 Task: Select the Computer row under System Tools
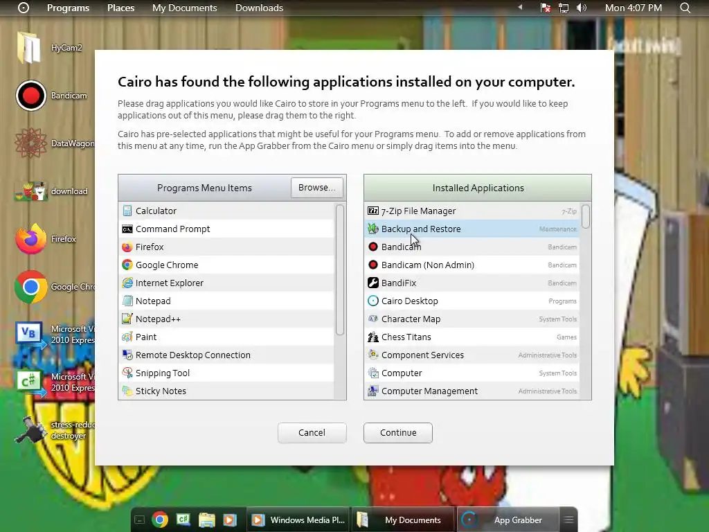tap(472, 373)
